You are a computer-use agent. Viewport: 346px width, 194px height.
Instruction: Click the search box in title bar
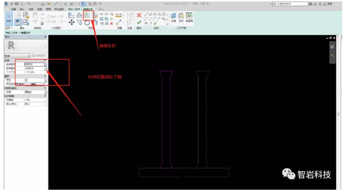click(x=290, y=4)
